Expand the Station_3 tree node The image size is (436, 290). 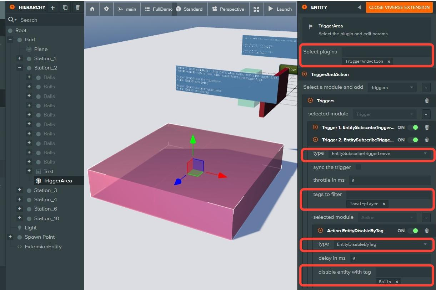point(20,190)
